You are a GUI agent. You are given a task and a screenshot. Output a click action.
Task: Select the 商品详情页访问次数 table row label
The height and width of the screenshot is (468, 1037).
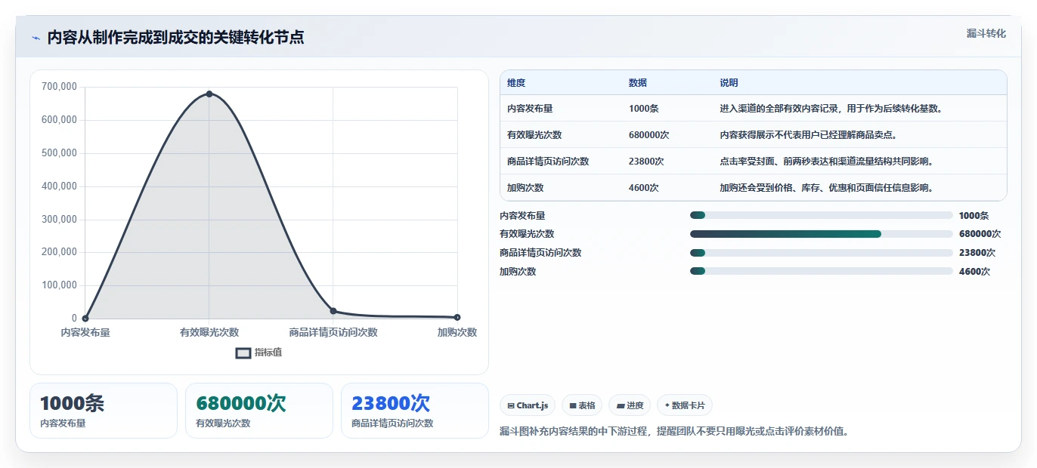click(548, 162)
